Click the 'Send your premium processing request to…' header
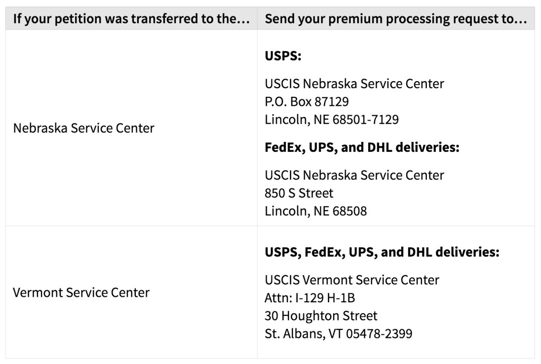Screen dimensions: 541x364 tap(396, 19)
